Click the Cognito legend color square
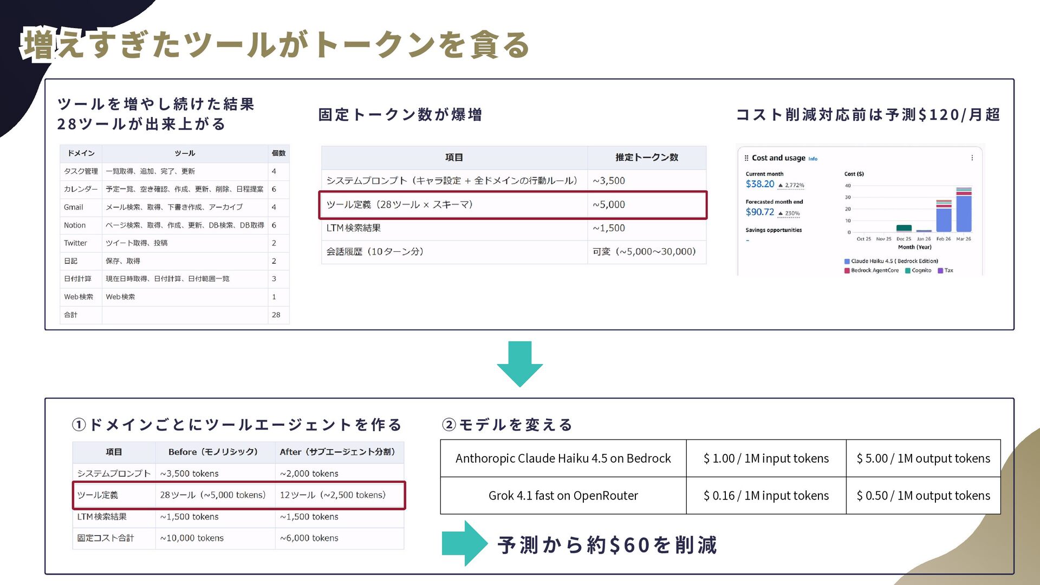This screenshot has width=1040, height=585. (908, 270)
